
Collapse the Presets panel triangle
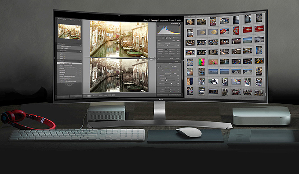[58, 44]
